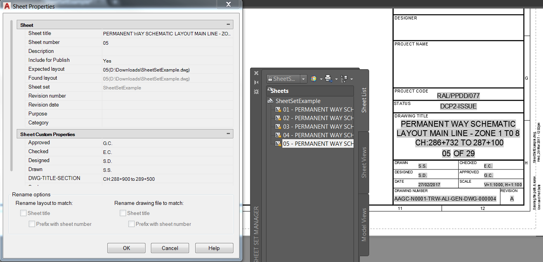Click the SheetSetExample sheet set icon
543x262 pixels.
271,101
